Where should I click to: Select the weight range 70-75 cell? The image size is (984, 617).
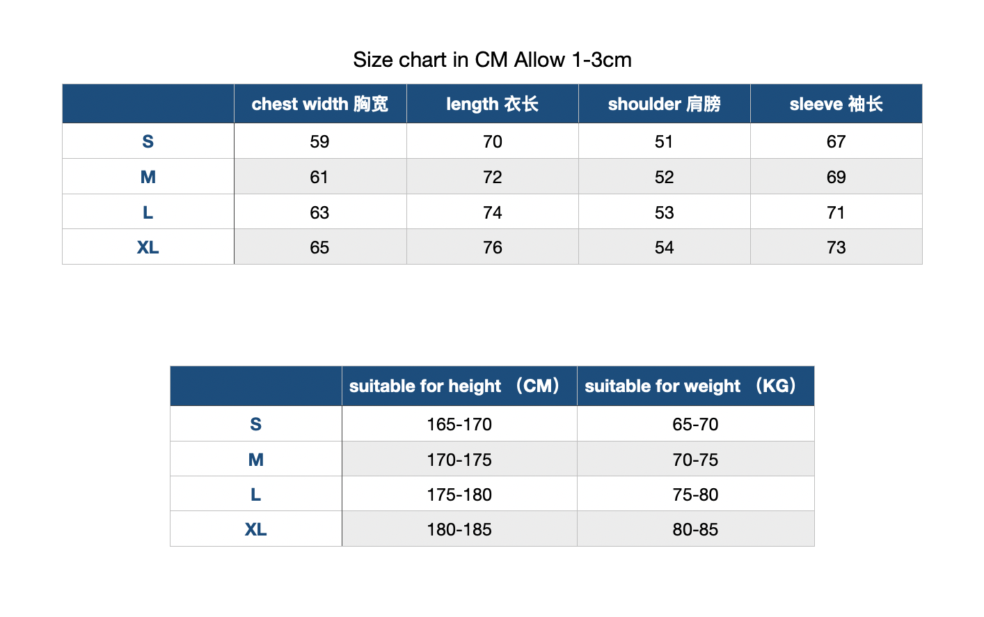click(695, 460)
